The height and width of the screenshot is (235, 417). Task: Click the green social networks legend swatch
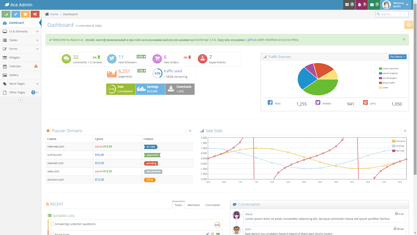(381, 69)
